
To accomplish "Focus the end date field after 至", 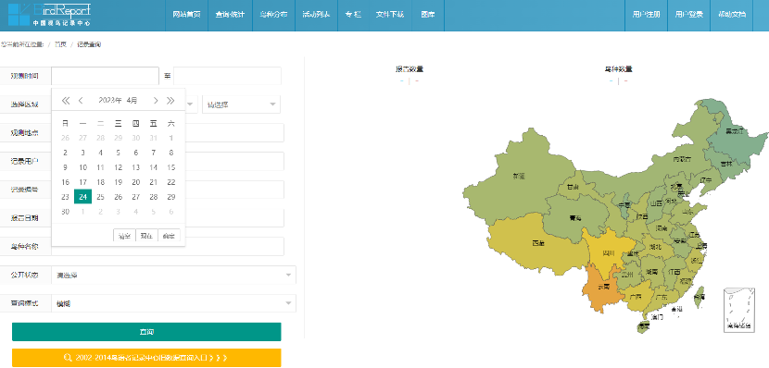I will 228,76.
